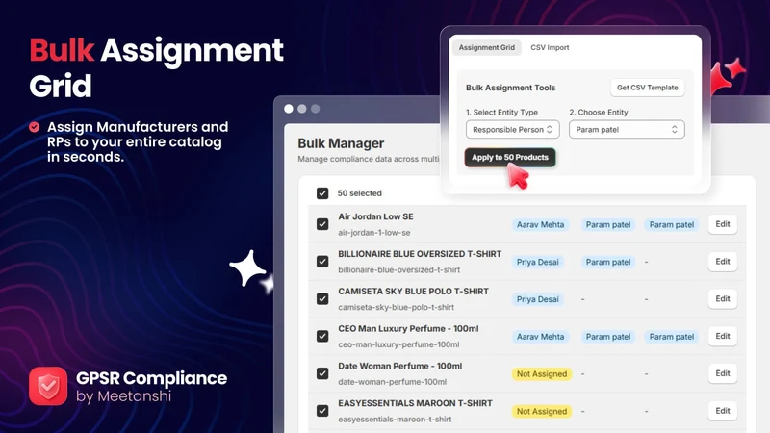Click the camiseta-sky-blue-polo-t-shirt handle text
770x433 pixels.
click(397, 307)
